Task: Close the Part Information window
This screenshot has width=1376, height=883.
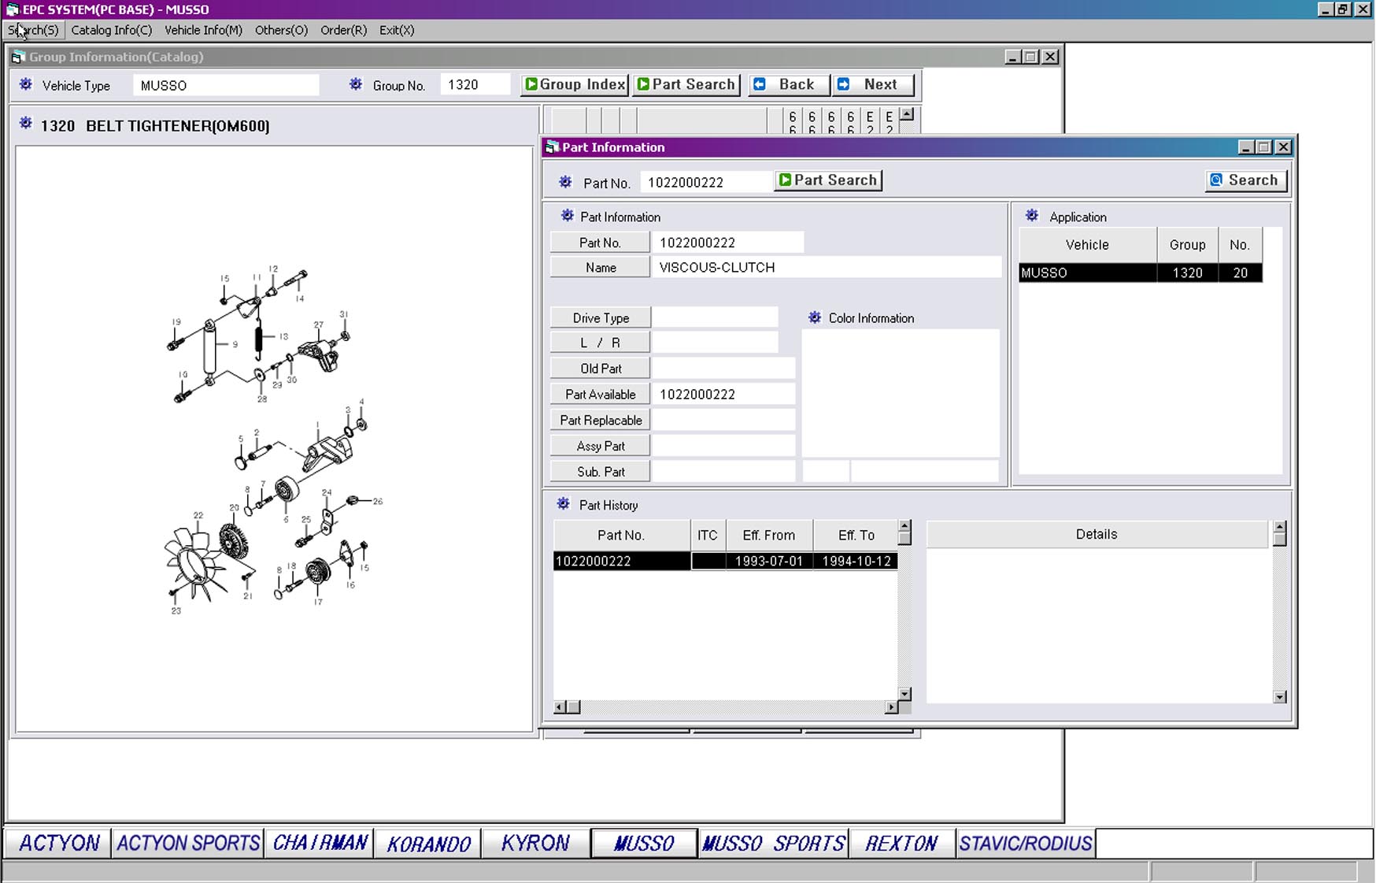Action: [1283, 147]
